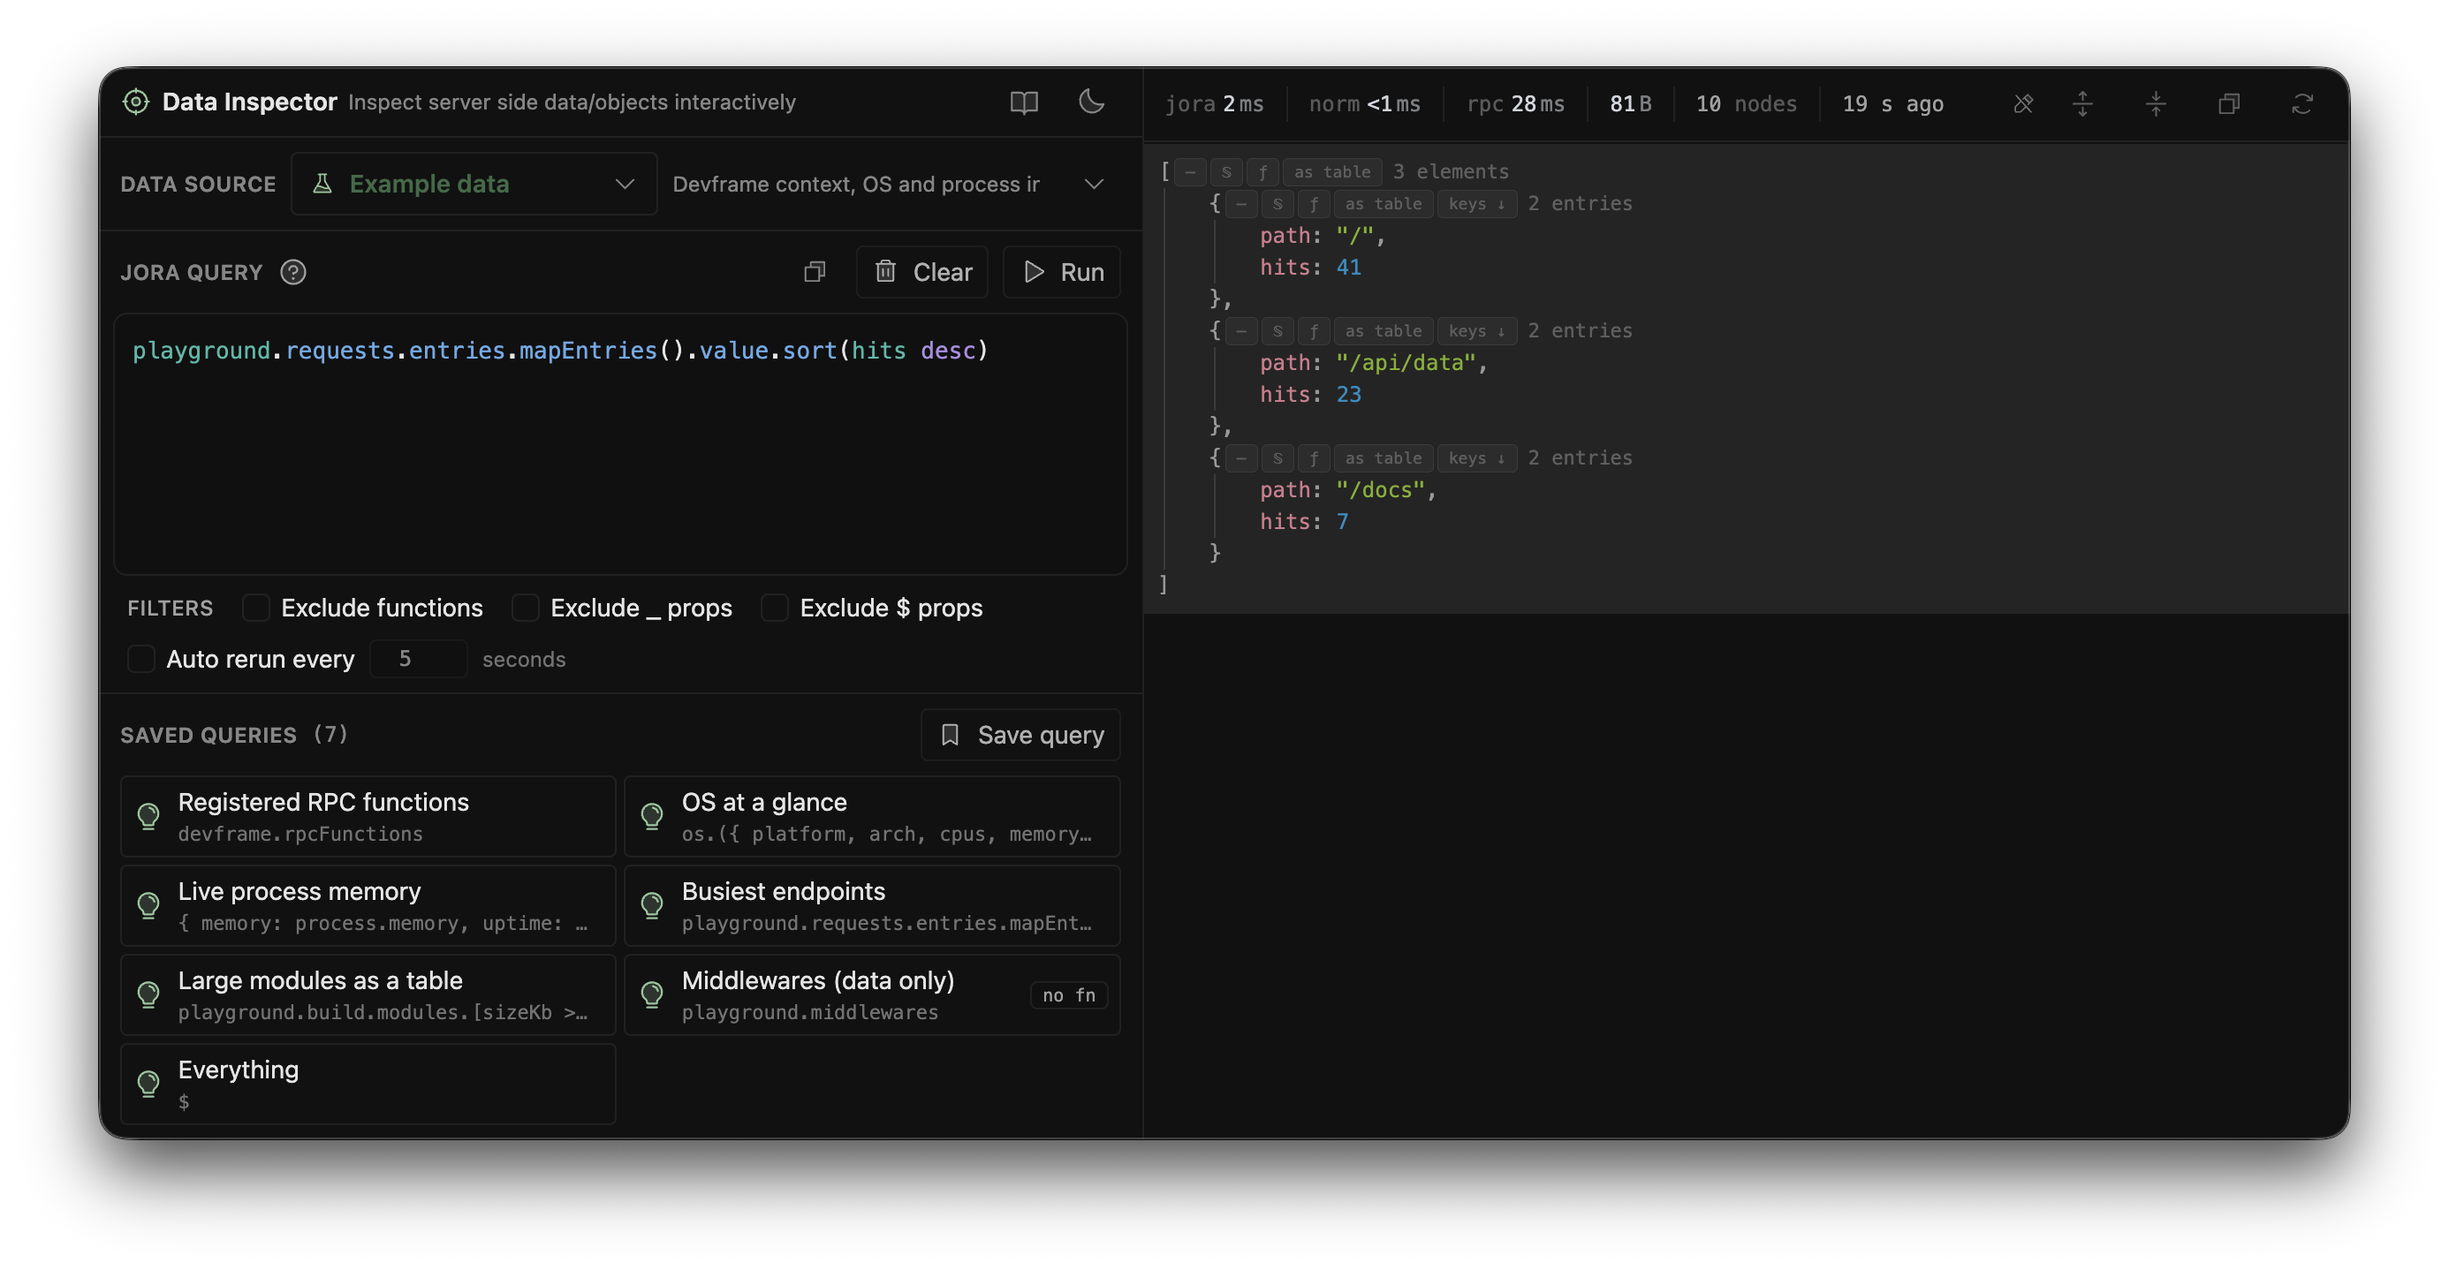The image size is (2449, 1270).
Task: View the "/docs" object as table
Action: pos(1384,459)
